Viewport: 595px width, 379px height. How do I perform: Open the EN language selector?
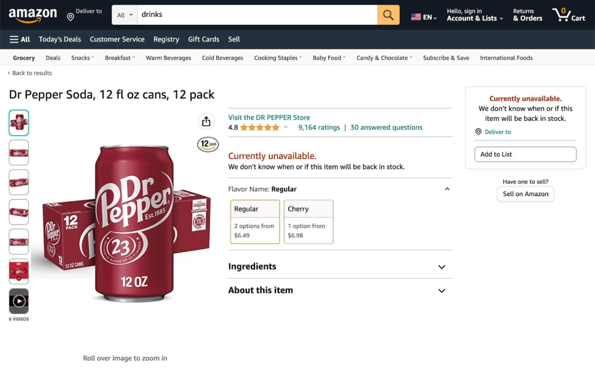coord(424,17)
